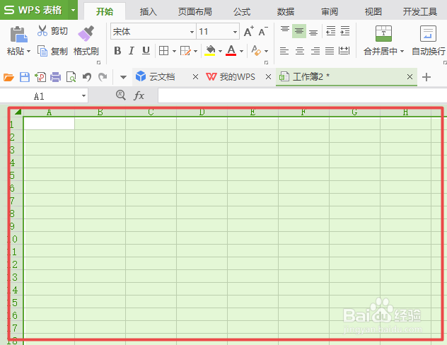Expand the draw border dropdown arrow

195,52
